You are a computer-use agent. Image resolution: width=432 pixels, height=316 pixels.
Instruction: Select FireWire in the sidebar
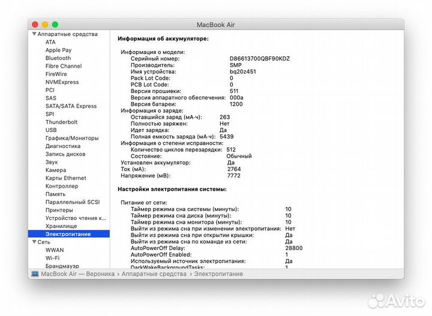tap(56, 74)
